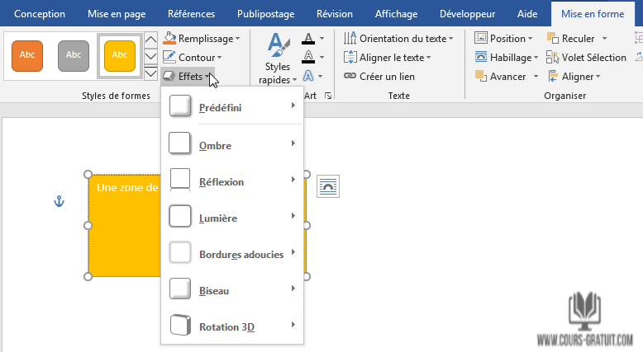Screen dimensions: 643x352
Task: Open the Remplissage fill color dropdown
Action: (x=202, y=39)
